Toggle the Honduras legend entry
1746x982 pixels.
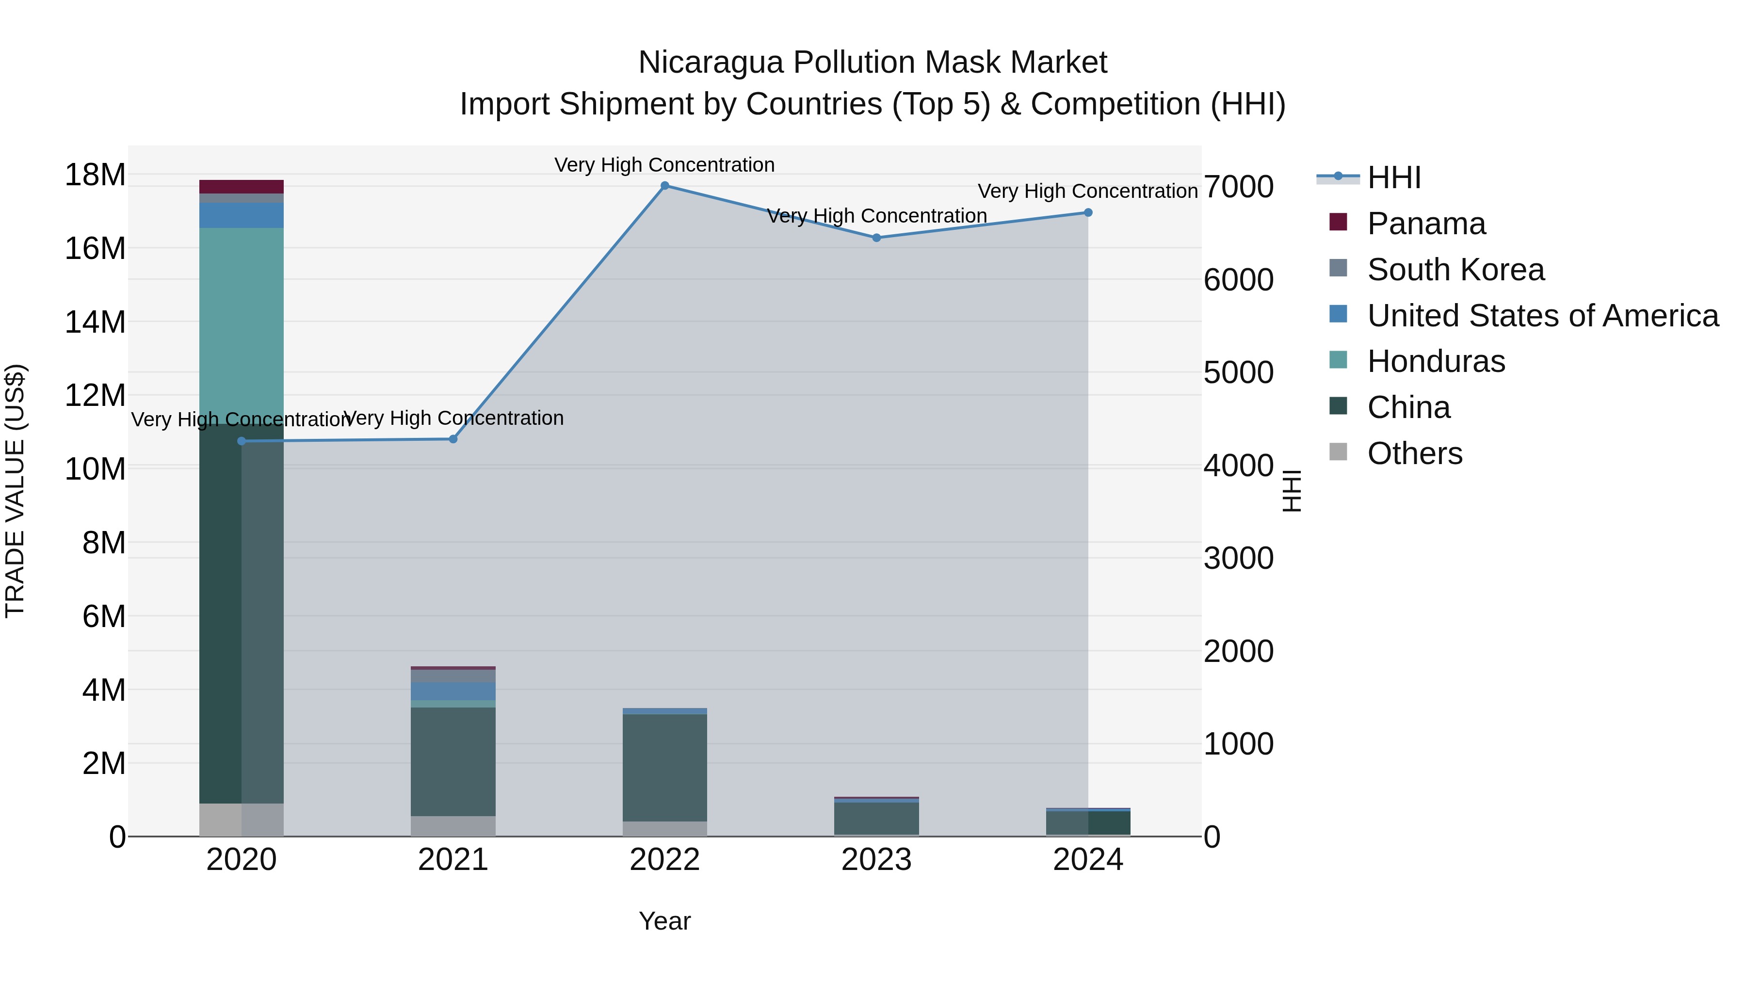pyautogui.click(x=1417, y=361)
